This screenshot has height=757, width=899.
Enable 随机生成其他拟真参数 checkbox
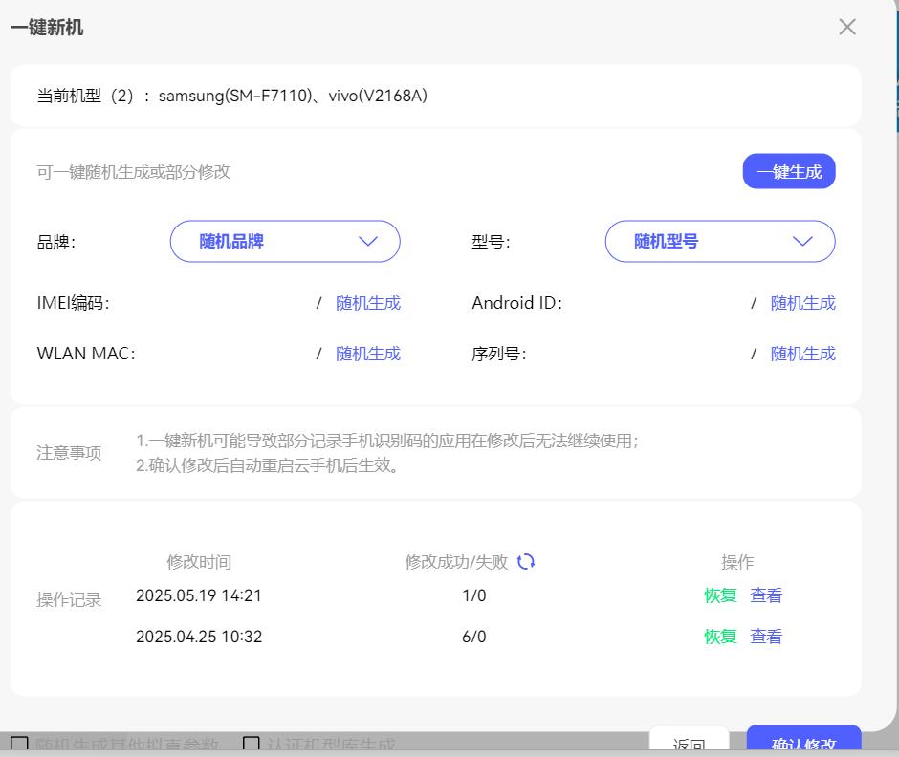click(19, 744)
